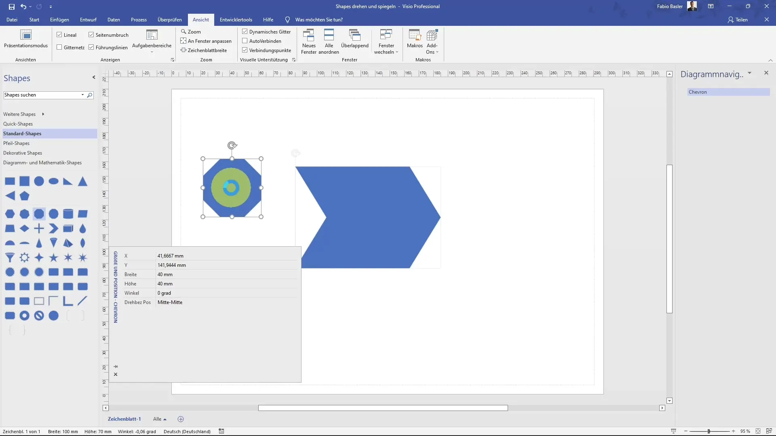776x436 pixels.
Task: Open the Pfeil-Shapes stencil
Action: (16, 143)
